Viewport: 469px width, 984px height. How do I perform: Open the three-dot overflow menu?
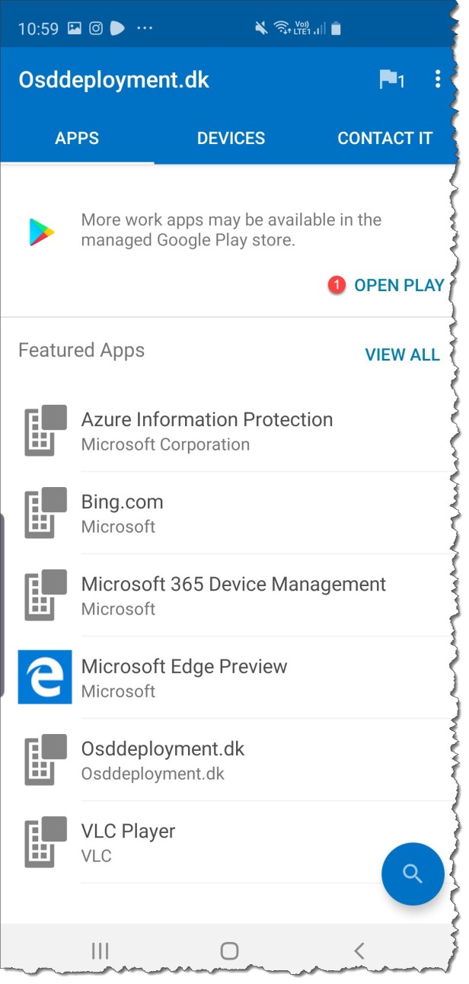[x=437, y=79]
